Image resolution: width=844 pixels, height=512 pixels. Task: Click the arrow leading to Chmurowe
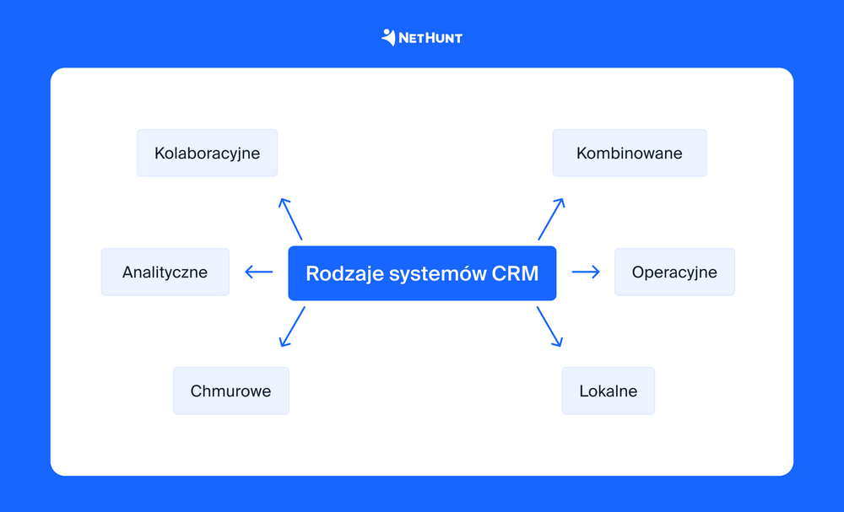[x=291, y=327]
